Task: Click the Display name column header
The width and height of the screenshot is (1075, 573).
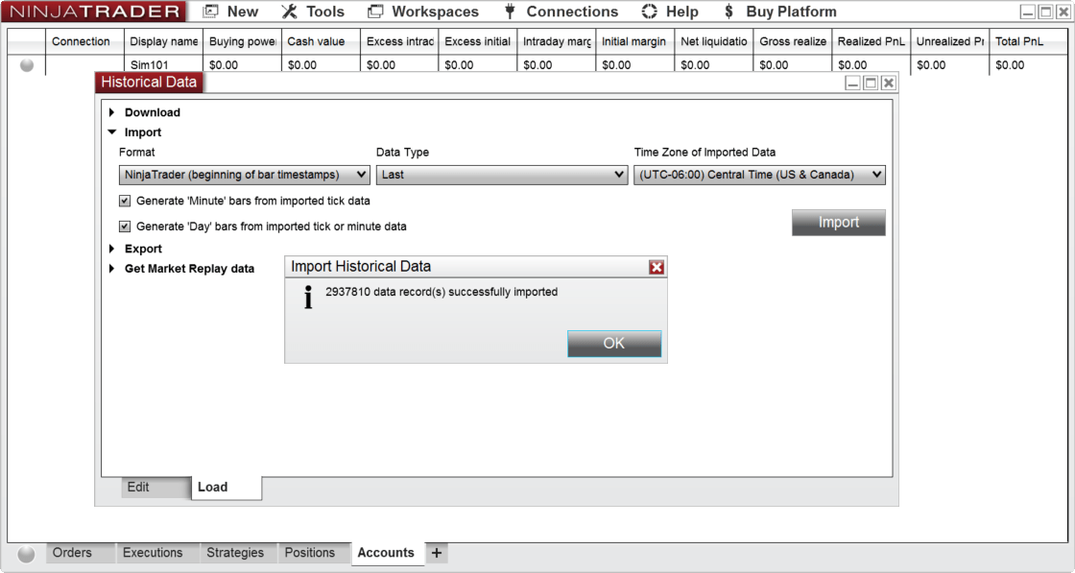Action: point(163,42)
